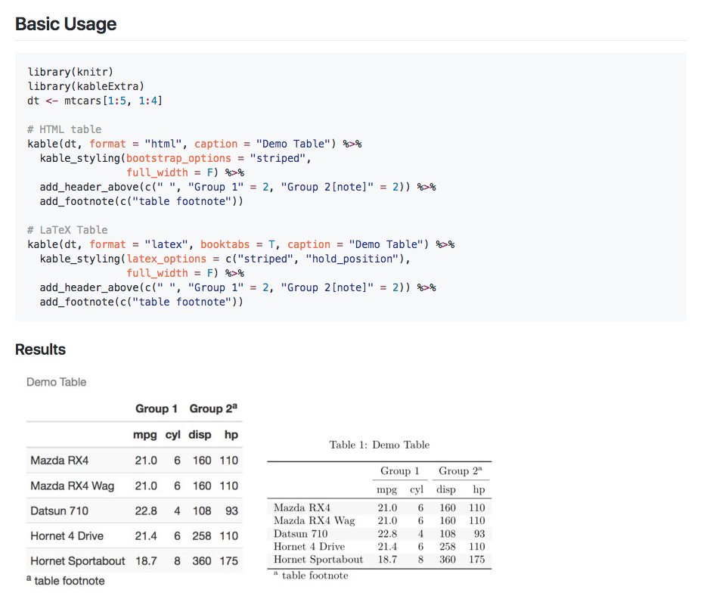The height and width of the screenshot is (602, 704).
Task: Click the Group 1 header in HTML table
Action: pyautogui.click(x=156, y=408)
